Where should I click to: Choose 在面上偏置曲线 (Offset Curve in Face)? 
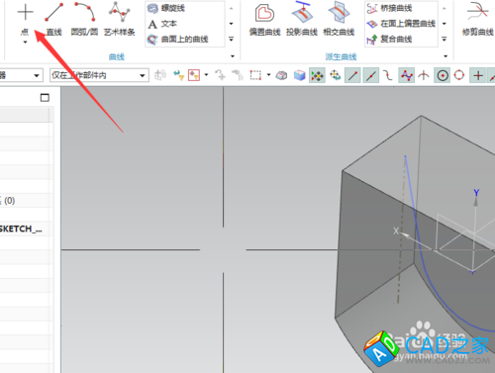(x=401, y=24)
